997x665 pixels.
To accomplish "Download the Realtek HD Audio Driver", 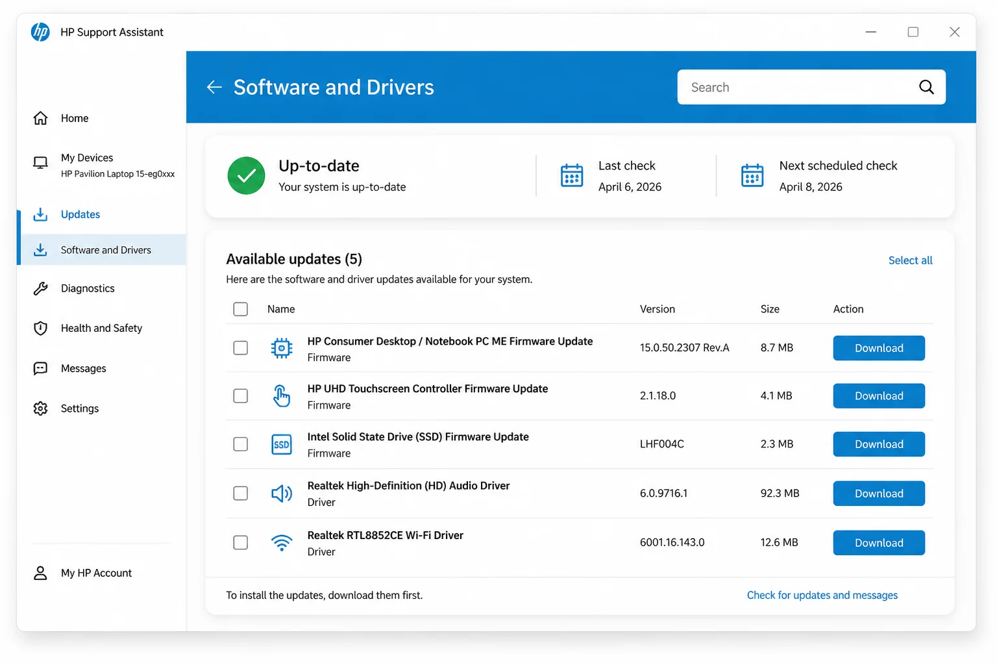I will tap(879, 494).
